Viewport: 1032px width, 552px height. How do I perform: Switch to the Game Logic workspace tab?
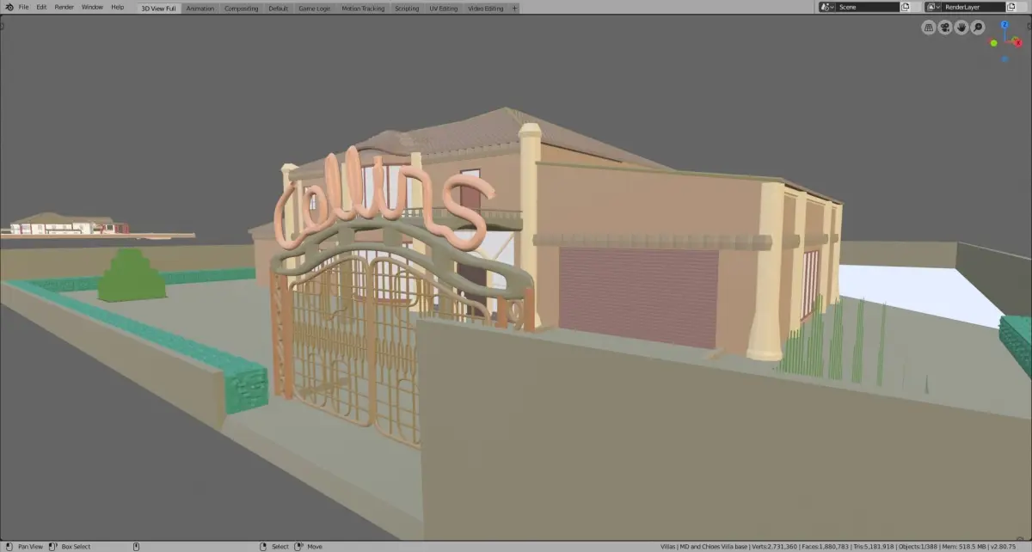(x=314, y=8)
